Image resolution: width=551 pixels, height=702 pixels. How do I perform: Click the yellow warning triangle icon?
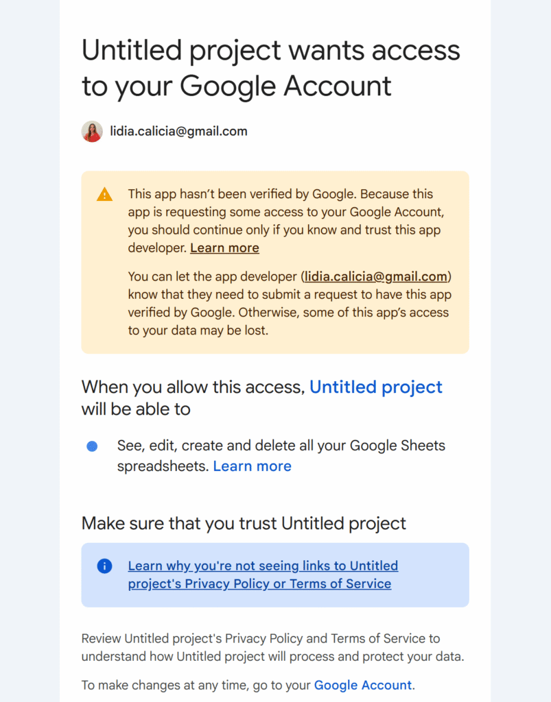tap(104, 195)
